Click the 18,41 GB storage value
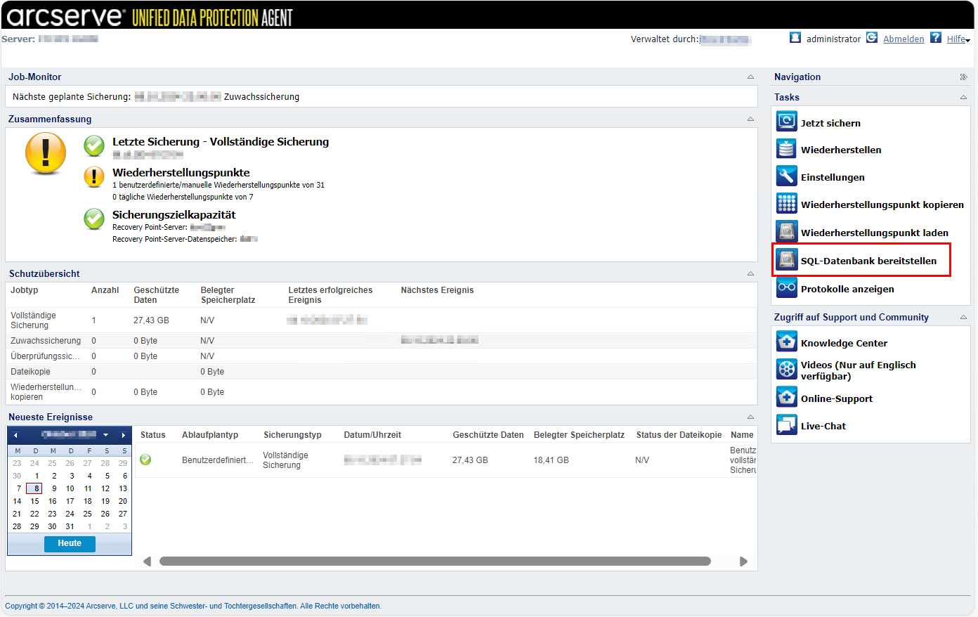Screen dimensions: 978x617 (x=551, y=460)
